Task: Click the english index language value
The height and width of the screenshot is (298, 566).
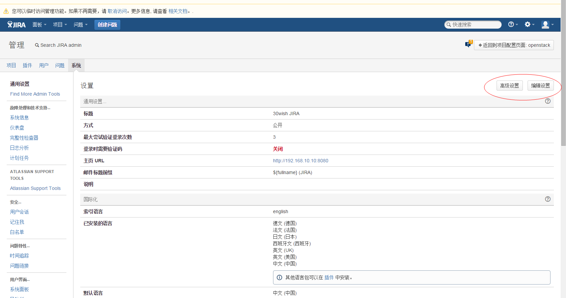Action: pos(280,211)
